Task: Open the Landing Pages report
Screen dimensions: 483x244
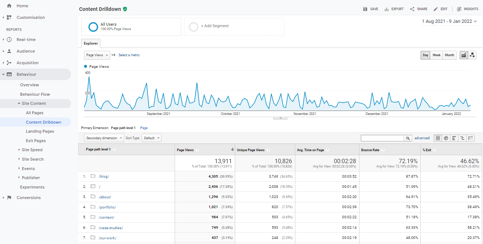Action: 40,131
